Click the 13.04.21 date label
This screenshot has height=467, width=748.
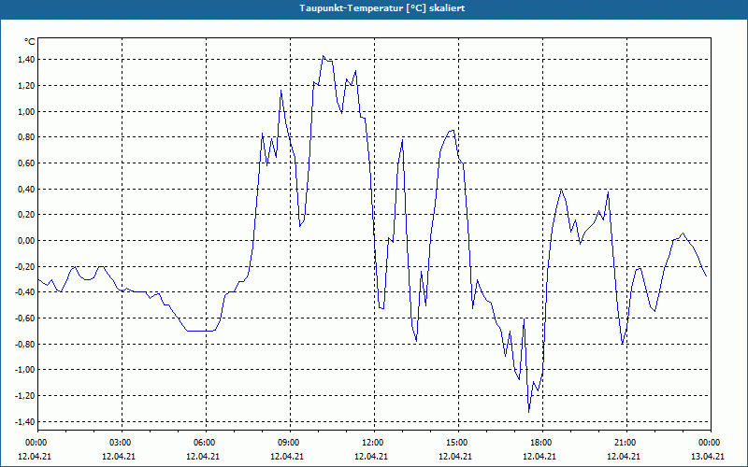pos(708,456)
